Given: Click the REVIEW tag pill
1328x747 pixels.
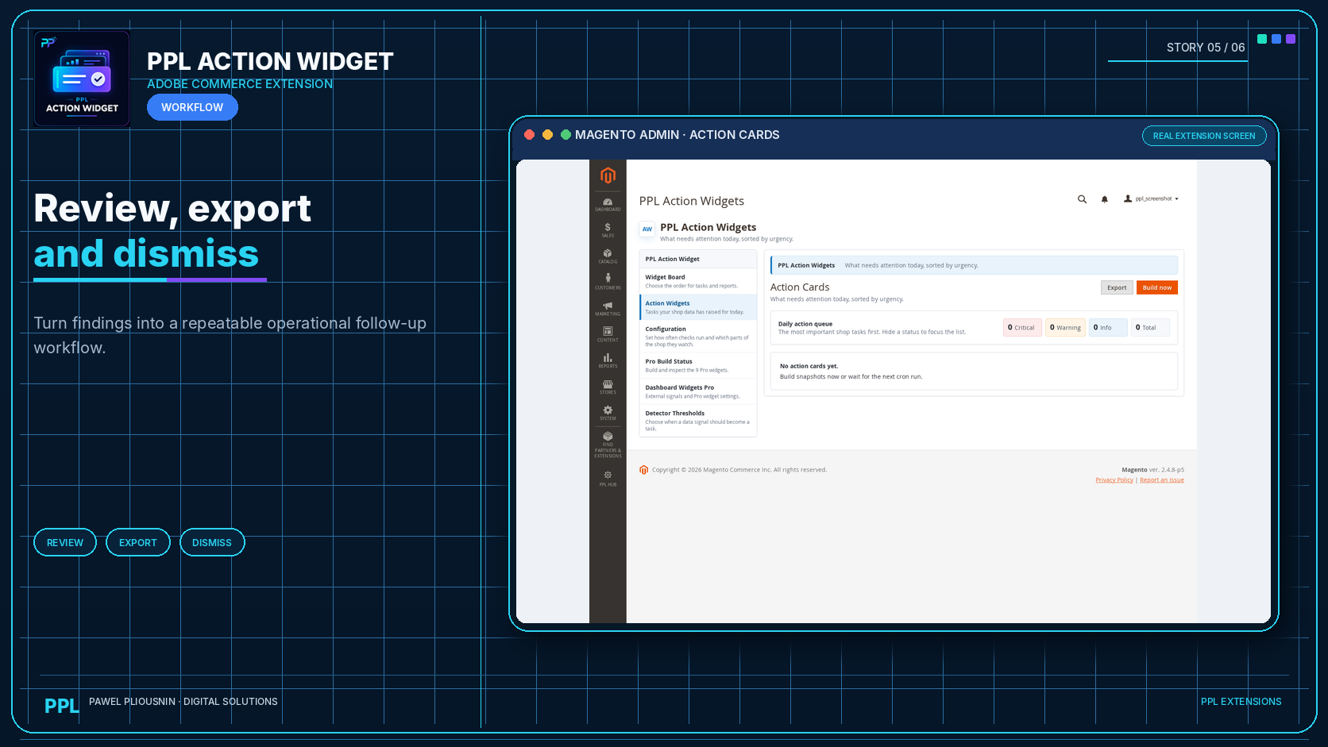Looking at the screenshot, I should coord(65,542).
